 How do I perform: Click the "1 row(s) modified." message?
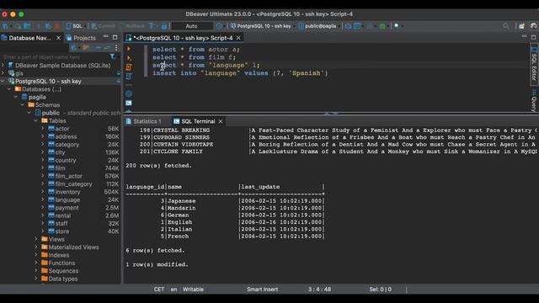[x=157, y=264]
